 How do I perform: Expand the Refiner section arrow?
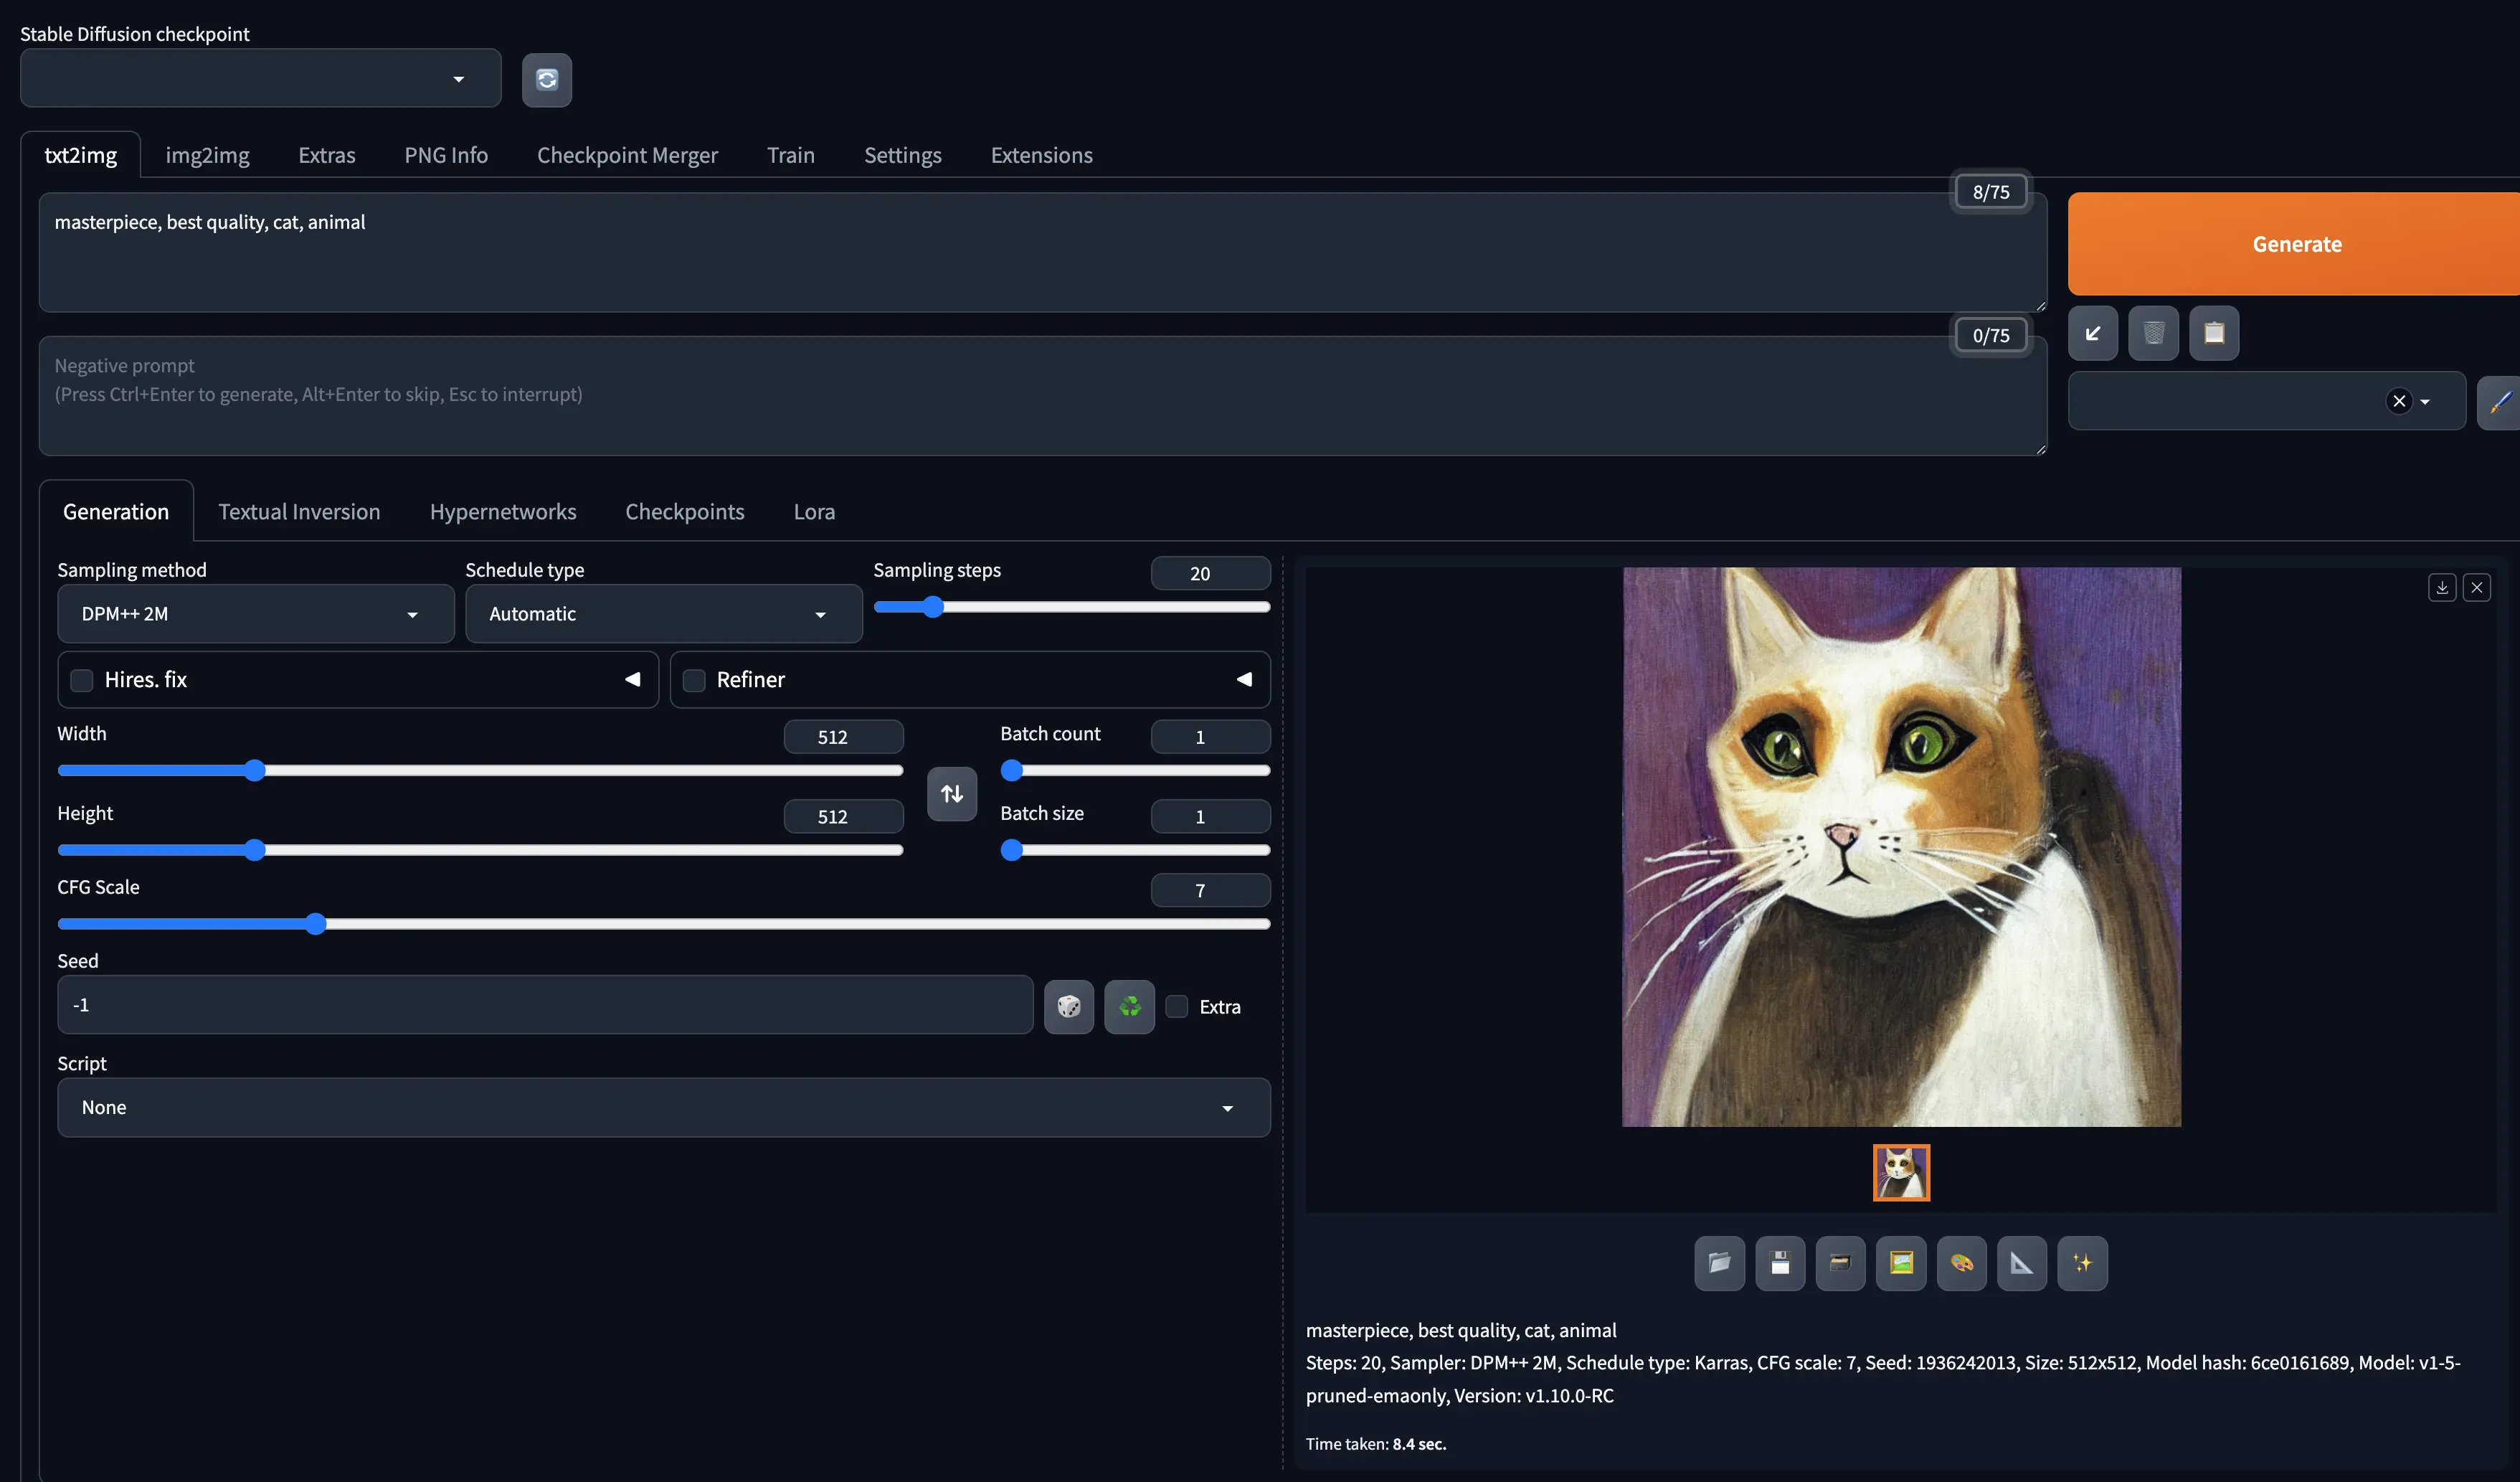coord(1244,679)
